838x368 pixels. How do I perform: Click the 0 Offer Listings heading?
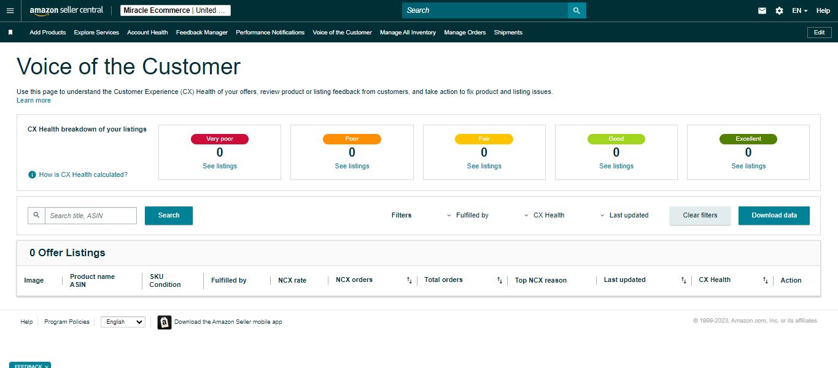tap(68, 253)
